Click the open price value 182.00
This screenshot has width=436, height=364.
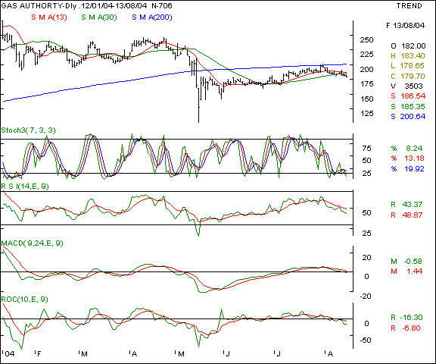click(413, 46)
